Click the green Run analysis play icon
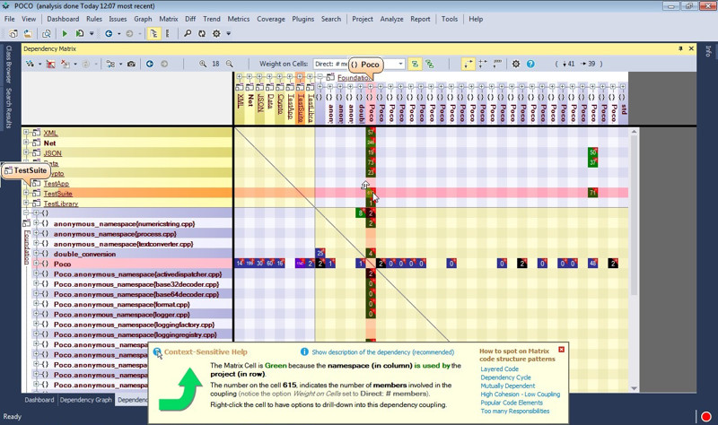The image size is (718, 425). [65, 33]
